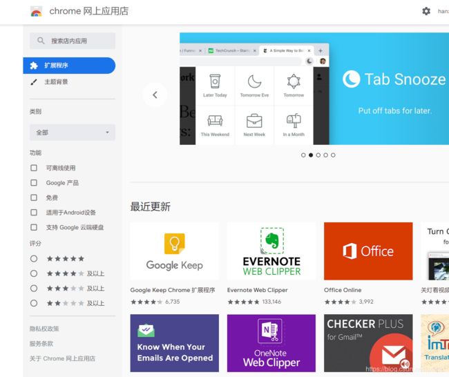Open the 服务条款 link

tap(41, 343)
